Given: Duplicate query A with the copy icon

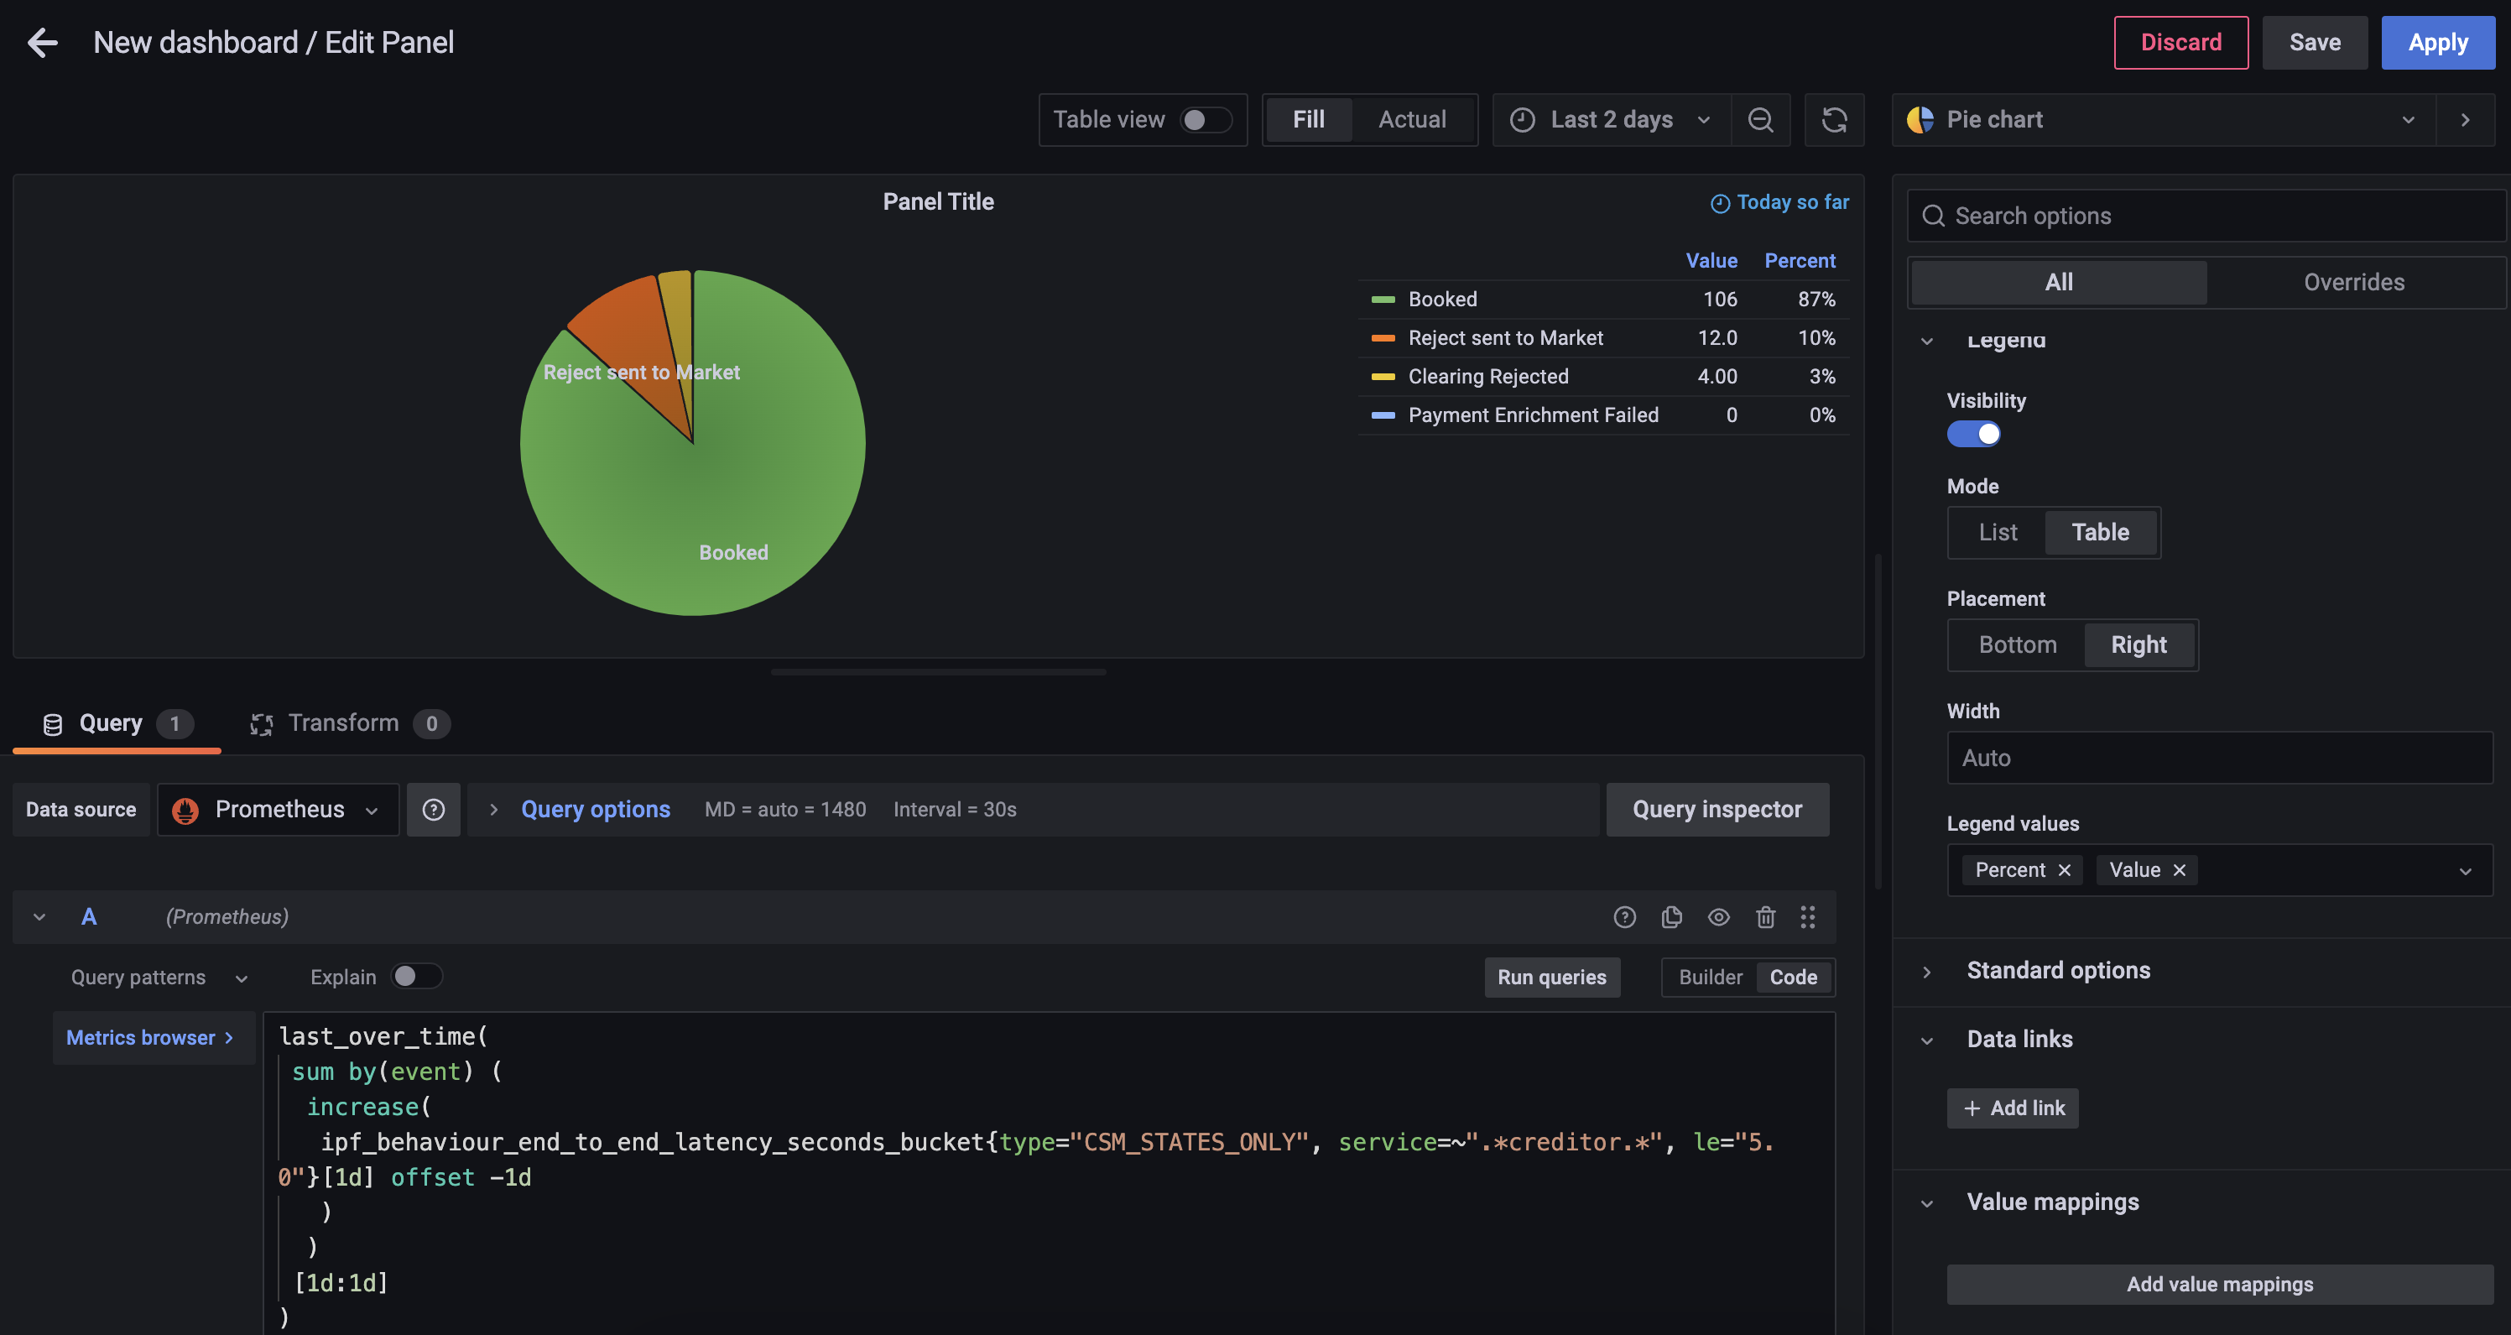Looking at the screenshot, I should click(x=1670, y=916).
